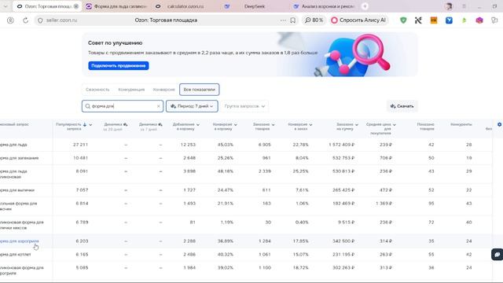This screenshot has height=283, width=503.
Task: Open table column settings gear icon
Action: point(500,124)
